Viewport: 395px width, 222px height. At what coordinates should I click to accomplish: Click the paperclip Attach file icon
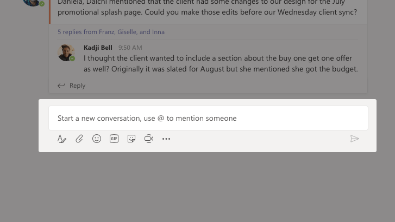click(79, 139)
